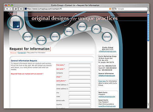Click the Susan Curtis name text
Viewport: 153px width, 112px height.
[103, 100]
